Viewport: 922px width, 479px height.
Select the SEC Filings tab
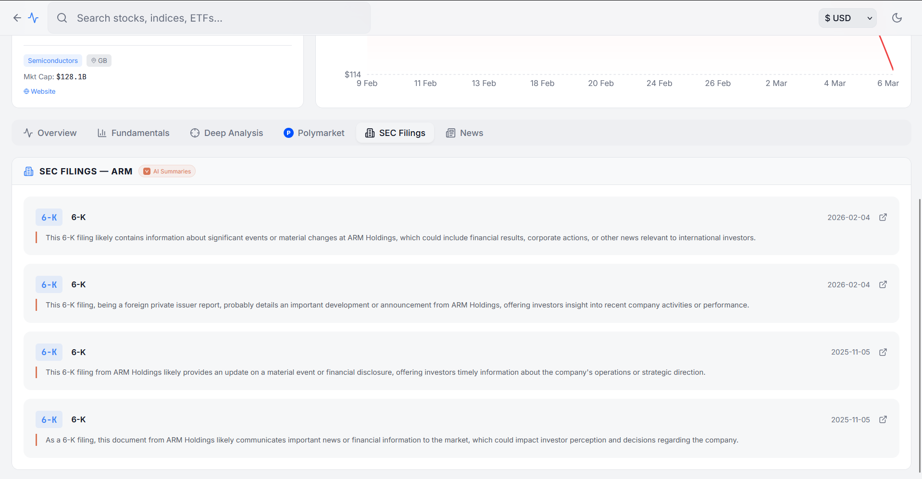(395, 133)
